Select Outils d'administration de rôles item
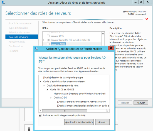Viewport: 153px width, 131px height. [x=63, y=86]
